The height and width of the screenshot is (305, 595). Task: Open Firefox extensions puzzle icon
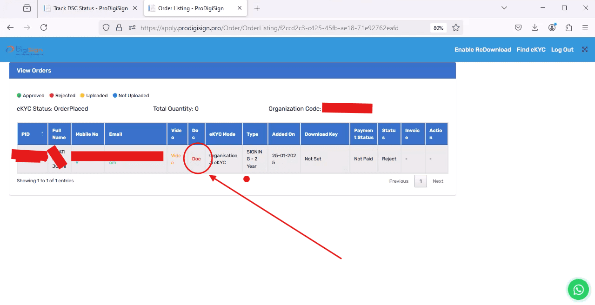pos(568,28)
